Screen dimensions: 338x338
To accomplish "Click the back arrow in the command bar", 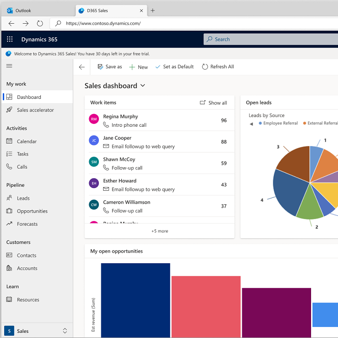I will coord(82,67).
